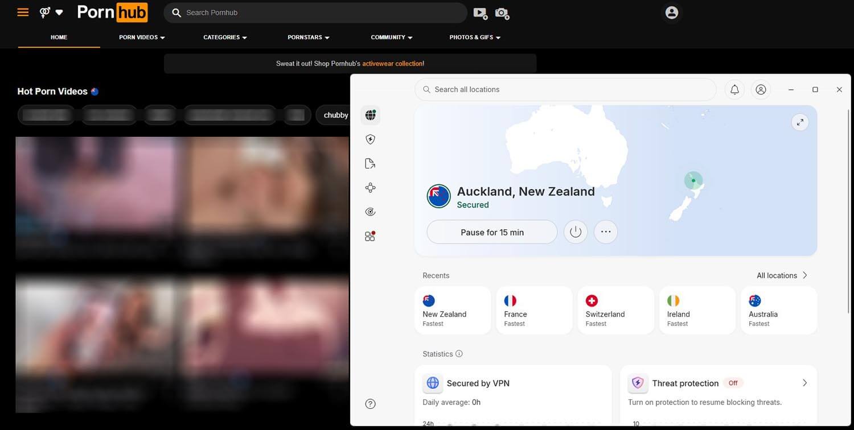Open the activewear collection link
This screenshot has width=854, height=430.
pyautogui.click(x=392, y=64)
